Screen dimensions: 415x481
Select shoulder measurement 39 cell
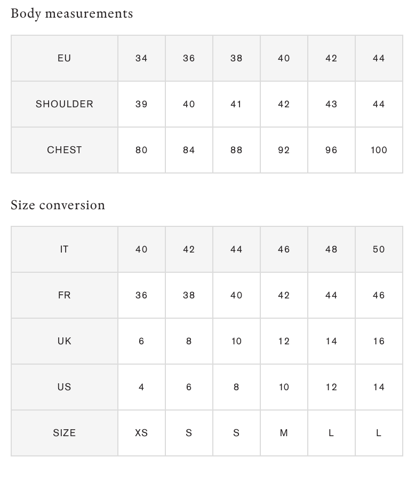(141, 104)
